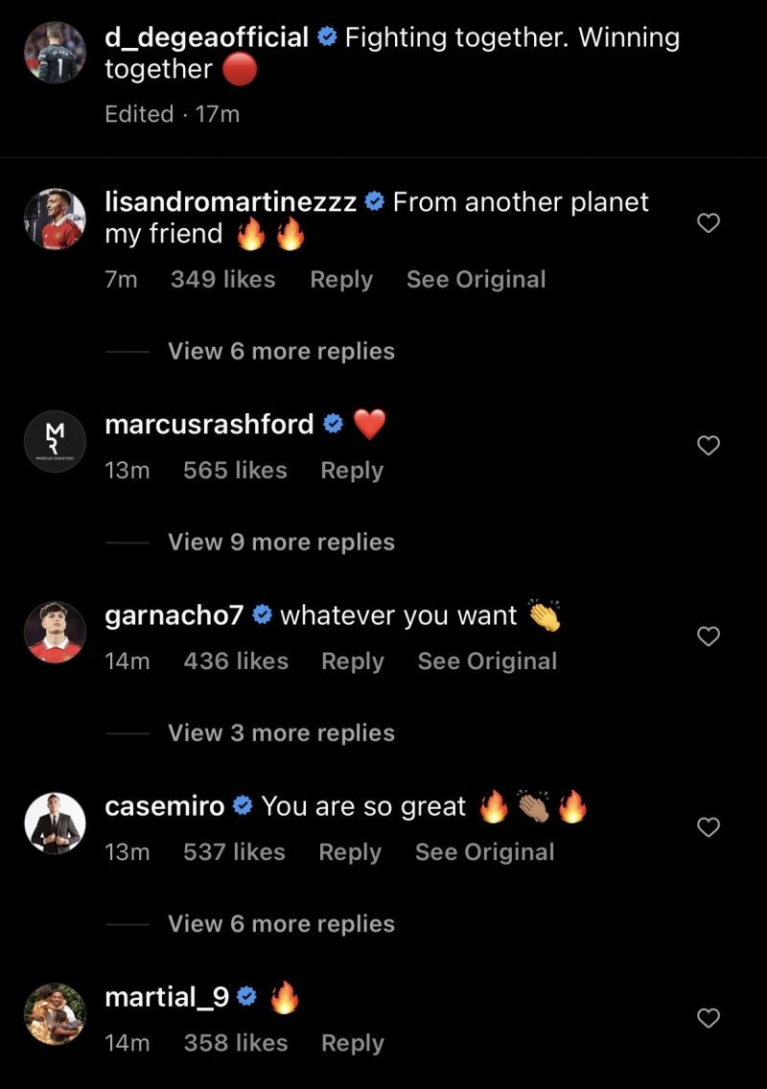This screenshot has width=767, height=1089.
Task: Open garnacho7's profile photo
Action: 55,631
